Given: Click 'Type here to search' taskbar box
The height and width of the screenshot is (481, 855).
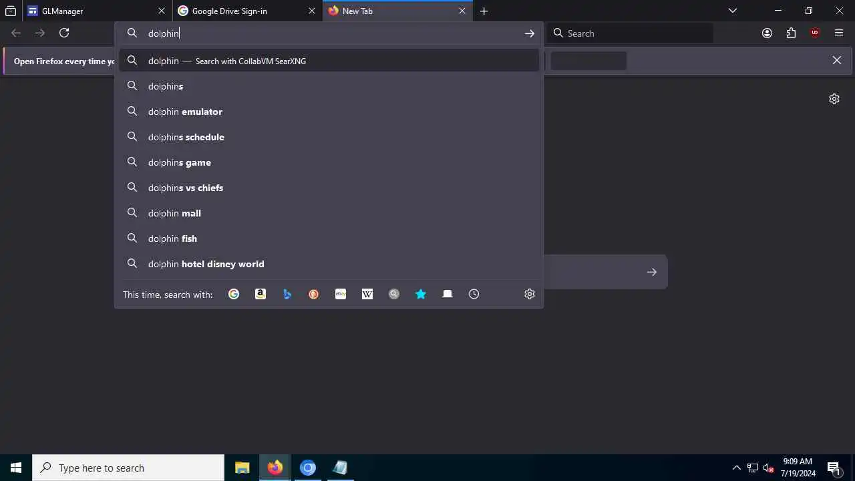Looking at the screenshot, I should [x=128, y=468].
